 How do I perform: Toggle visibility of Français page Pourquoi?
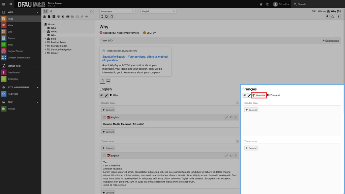pos(245,95)
